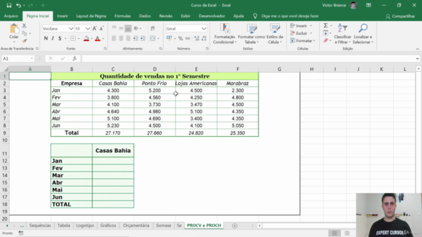Click the borders icon
The image size is (422, 237).
click(73, 38)
